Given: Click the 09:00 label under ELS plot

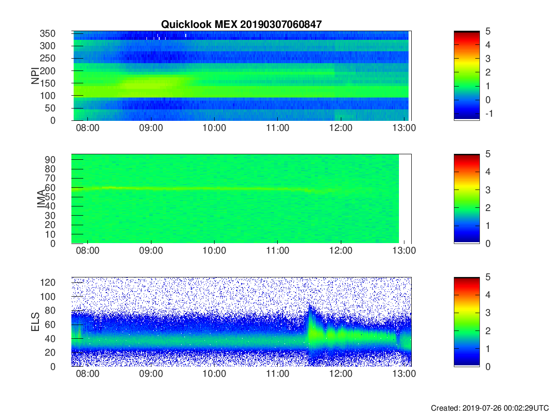Looking at the screenshot, I should pos(151,374).
